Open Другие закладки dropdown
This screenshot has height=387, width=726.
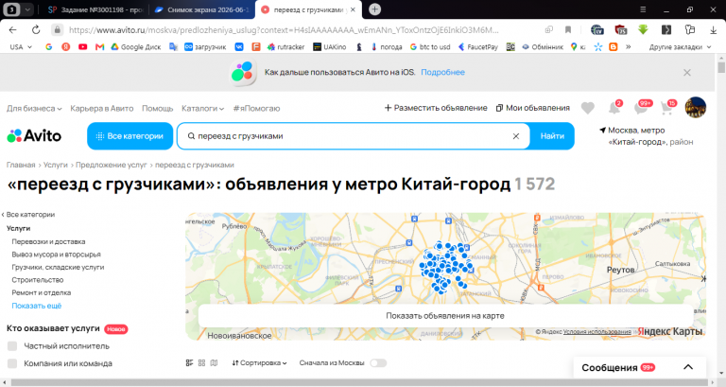(x=680, y=46)
